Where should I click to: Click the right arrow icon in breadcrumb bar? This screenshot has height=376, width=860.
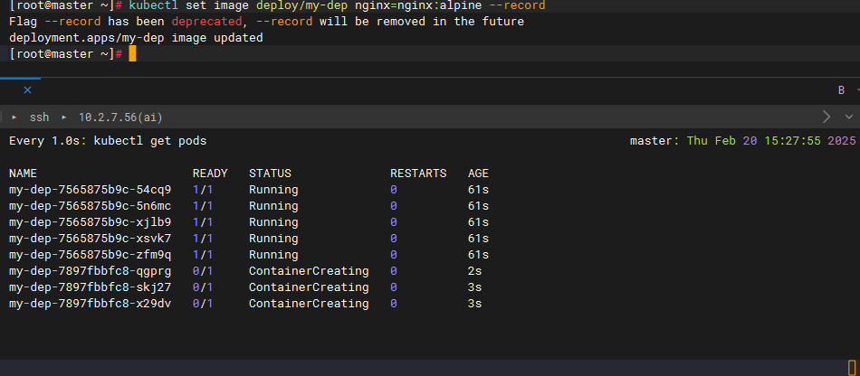(x=826, y=117)
